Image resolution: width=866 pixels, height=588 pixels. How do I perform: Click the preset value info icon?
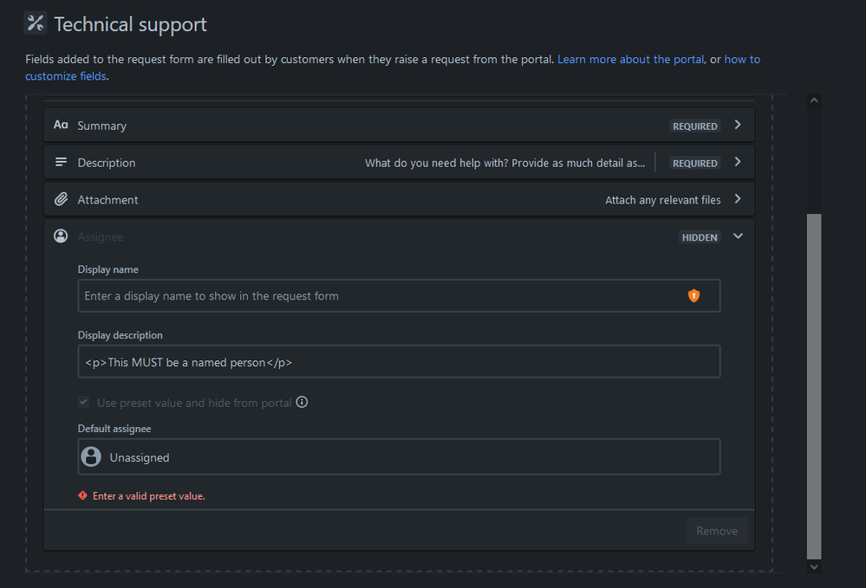[303, 403]
